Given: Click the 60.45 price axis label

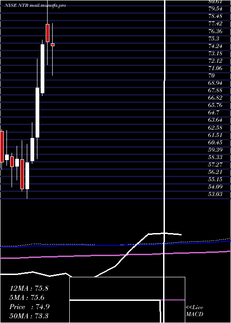Looking at the screenshot, I should (x=216, y=142).
